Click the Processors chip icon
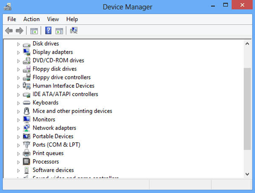This screenshot has width=255, height=193. click(26, 161)
